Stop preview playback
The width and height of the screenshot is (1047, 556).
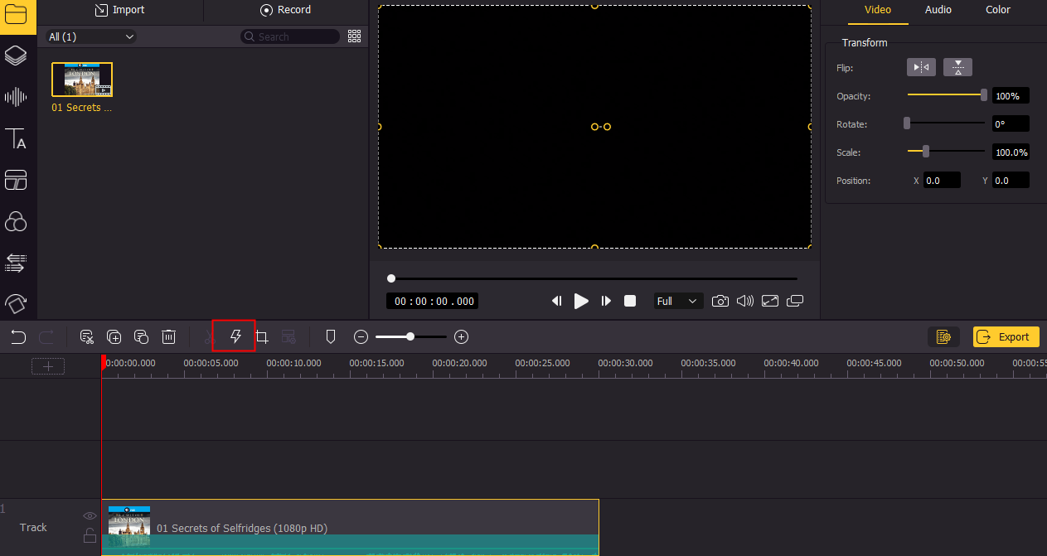pos(630,301)
